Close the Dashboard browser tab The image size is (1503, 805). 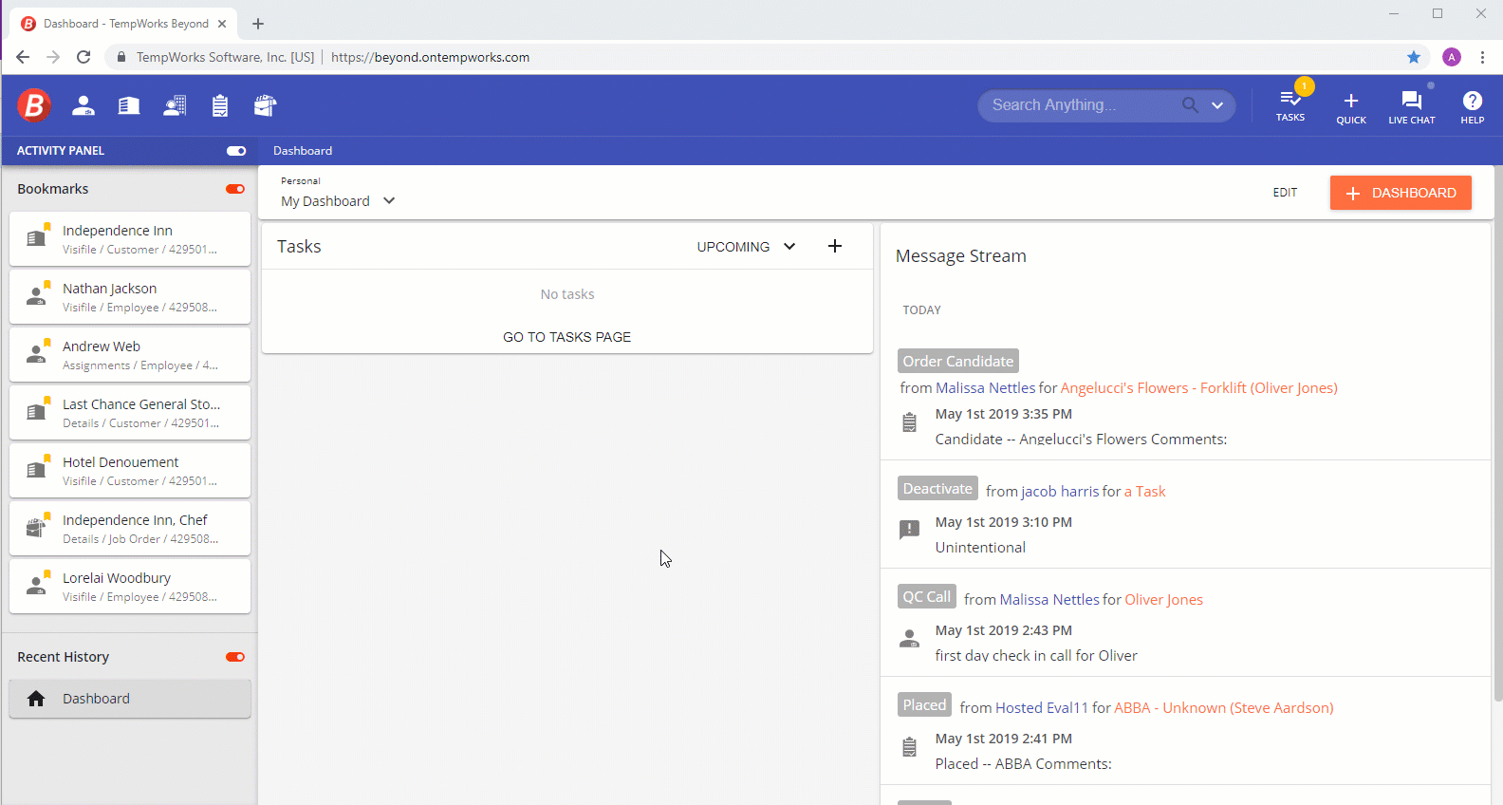tap(222, 24)
